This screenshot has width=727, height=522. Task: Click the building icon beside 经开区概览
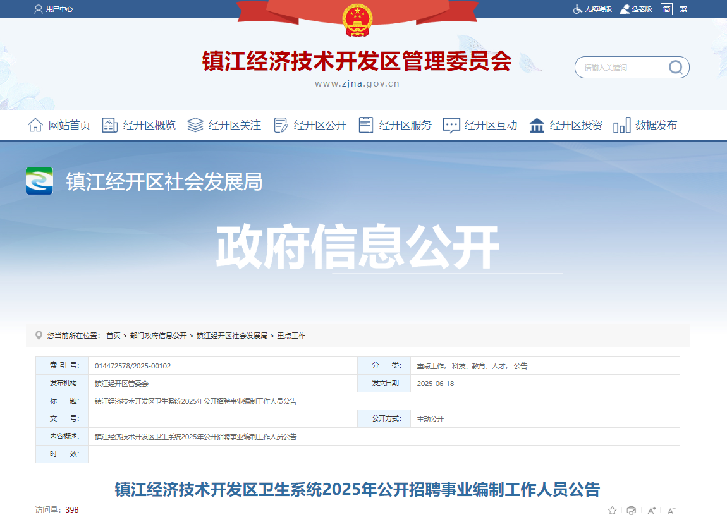click(x=110, y=125)
